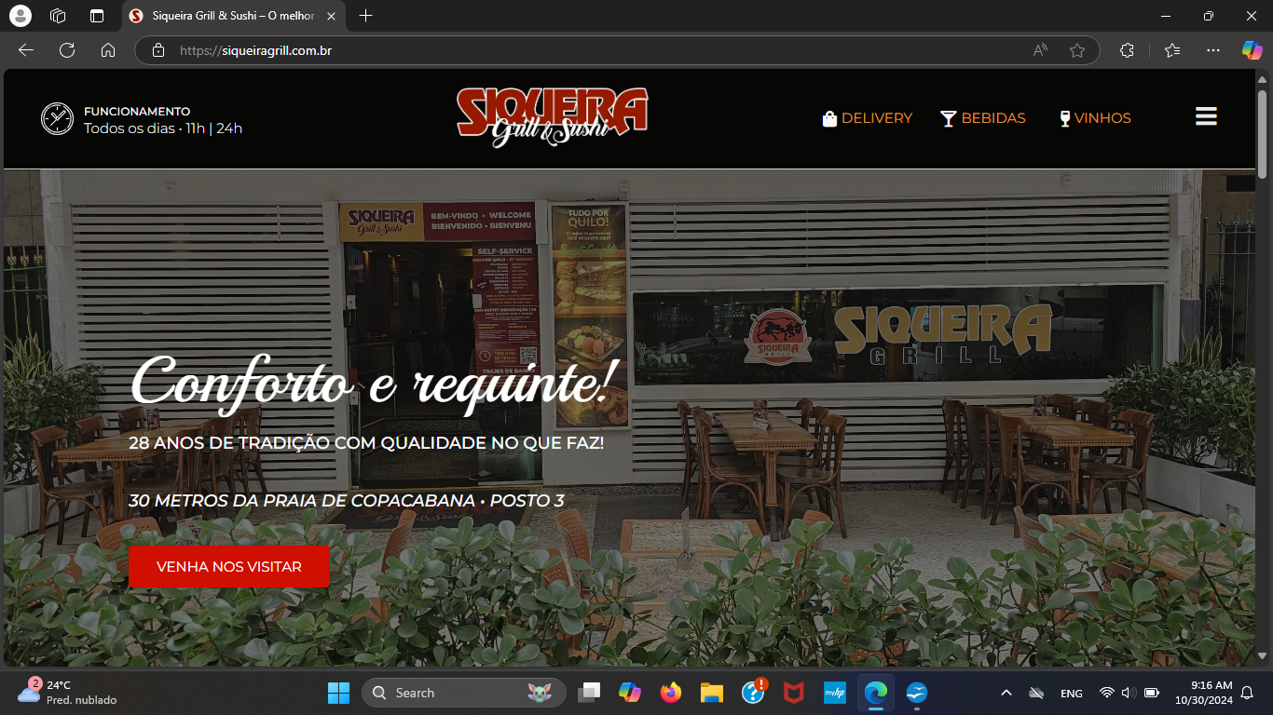Expand the system tray hidden icons chevron
Image resolution: width=1273 pixels, height=715 pixels.
[1006, 693]
